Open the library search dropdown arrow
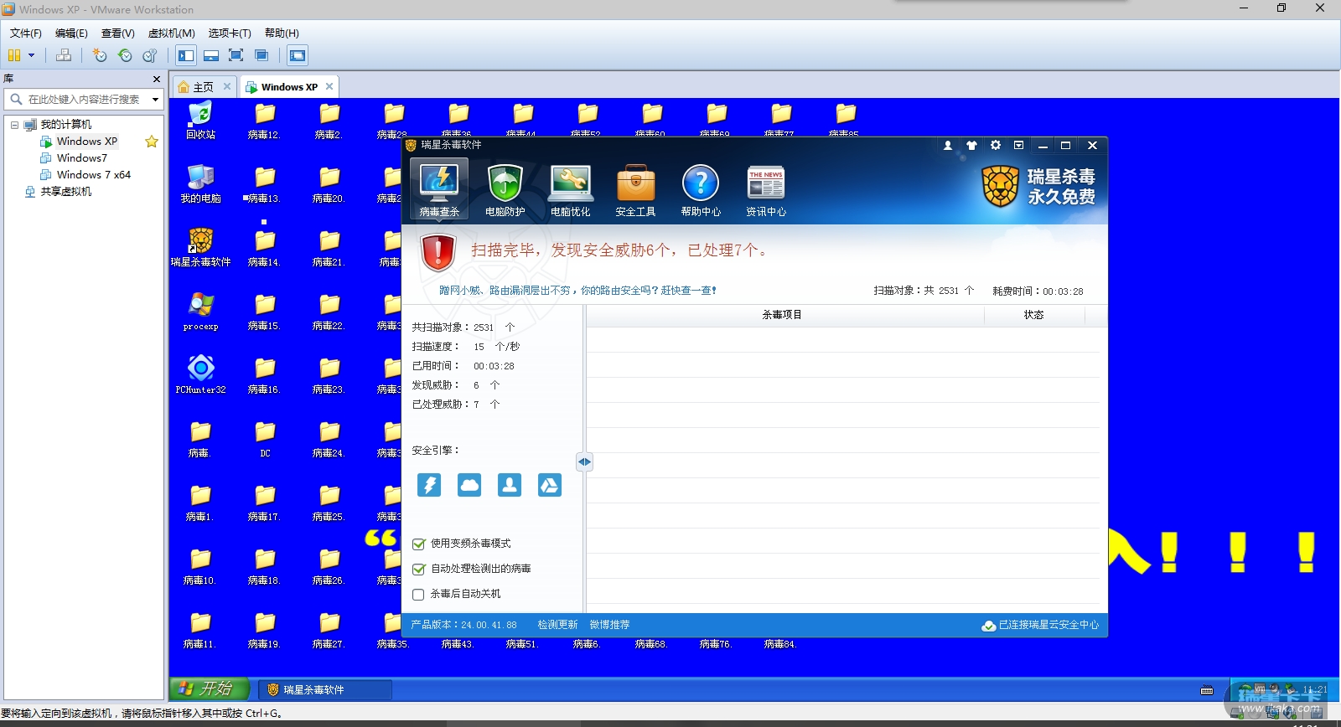The width and height of the screenshot is (1341, 727). [x=155, y=100]
